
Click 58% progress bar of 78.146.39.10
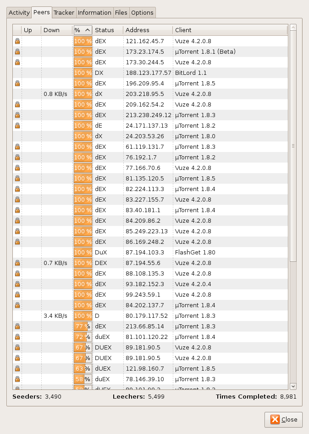(x=83, y=379)
